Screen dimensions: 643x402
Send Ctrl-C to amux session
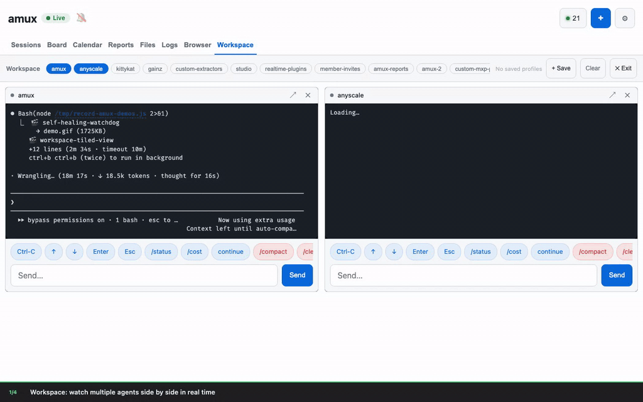26,251
